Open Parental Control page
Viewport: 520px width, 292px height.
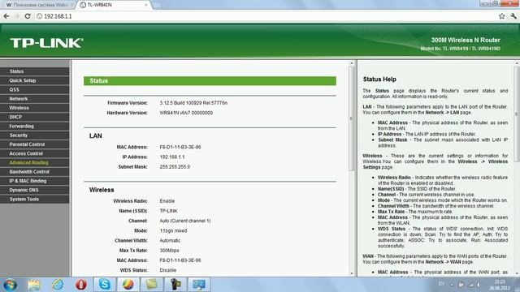click(35, 144)
